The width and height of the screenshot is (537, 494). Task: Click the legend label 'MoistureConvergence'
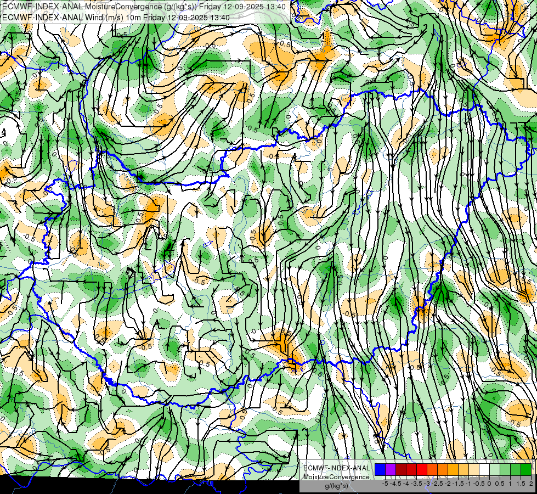[x=336, y=477]
